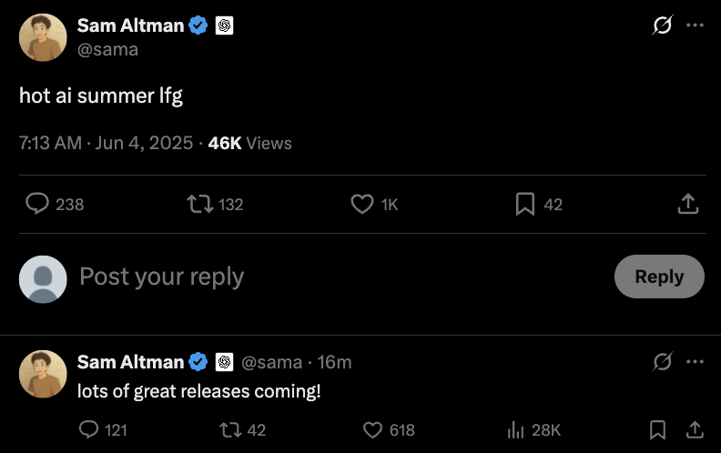
Task: Bookmark the 'lots of great releases' reply
Action: pyautogui.click(x=657, y=429)
